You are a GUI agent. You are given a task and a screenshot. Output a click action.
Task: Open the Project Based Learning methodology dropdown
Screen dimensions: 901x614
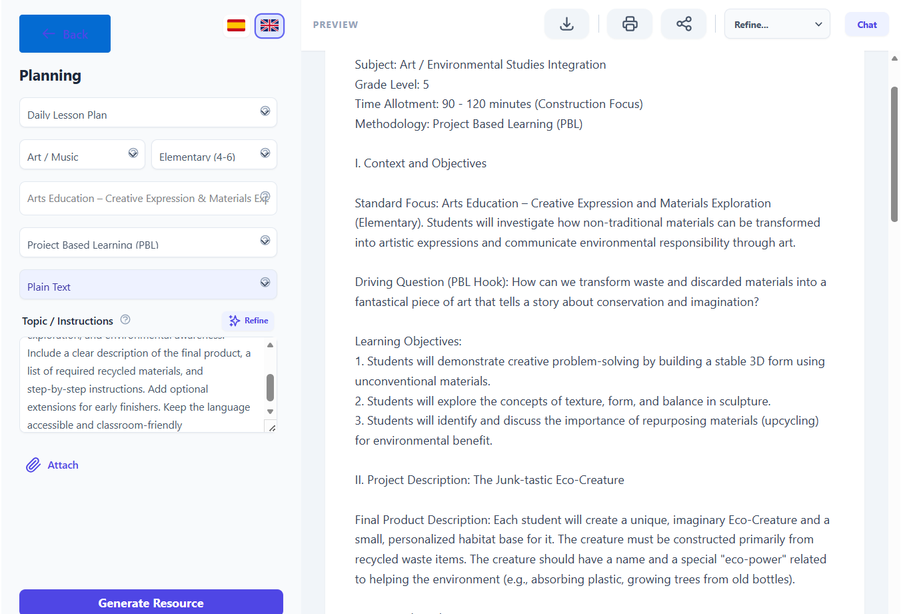(x=148, y=243)
